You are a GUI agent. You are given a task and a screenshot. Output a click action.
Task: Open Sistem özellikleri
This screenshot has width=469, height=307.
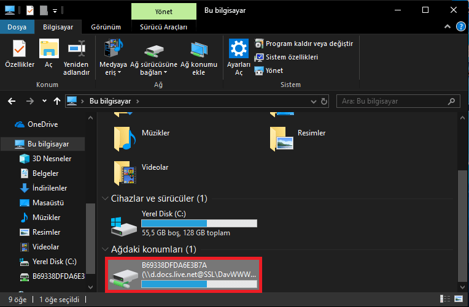click(x=286, y=57)
